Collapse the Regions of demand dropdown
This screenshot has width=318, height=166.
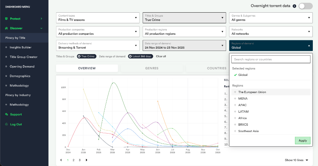pos(271,45)
